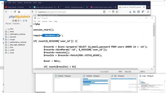Open php_login_database in navigation tree
Image resolution: width=166 pixels, height=93 pixels.
click(x=17, y=45)
